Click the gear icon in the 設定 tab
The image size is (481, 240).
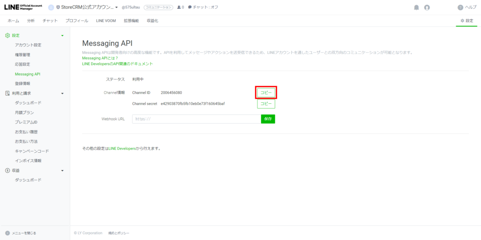462,21
